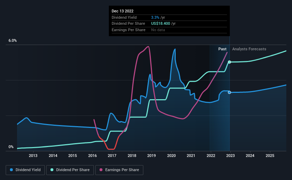Click the 2025 x-axis label

pos(270,156)
